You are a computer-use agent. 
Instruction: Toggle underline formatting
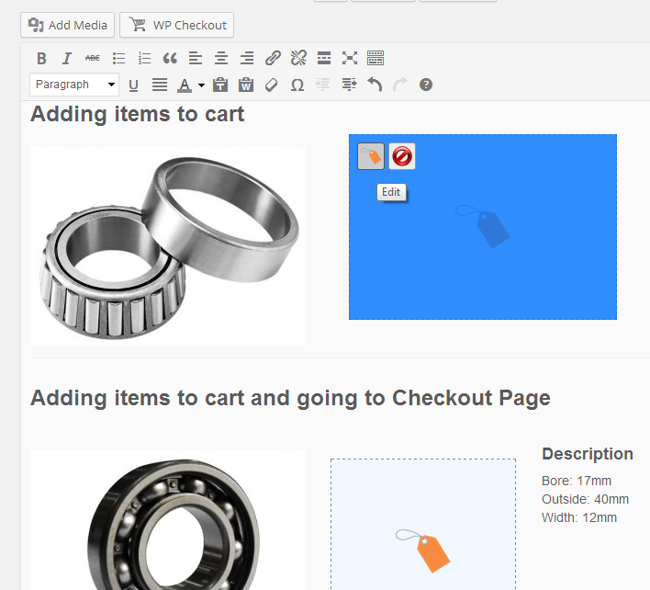(x=133, y=85)
